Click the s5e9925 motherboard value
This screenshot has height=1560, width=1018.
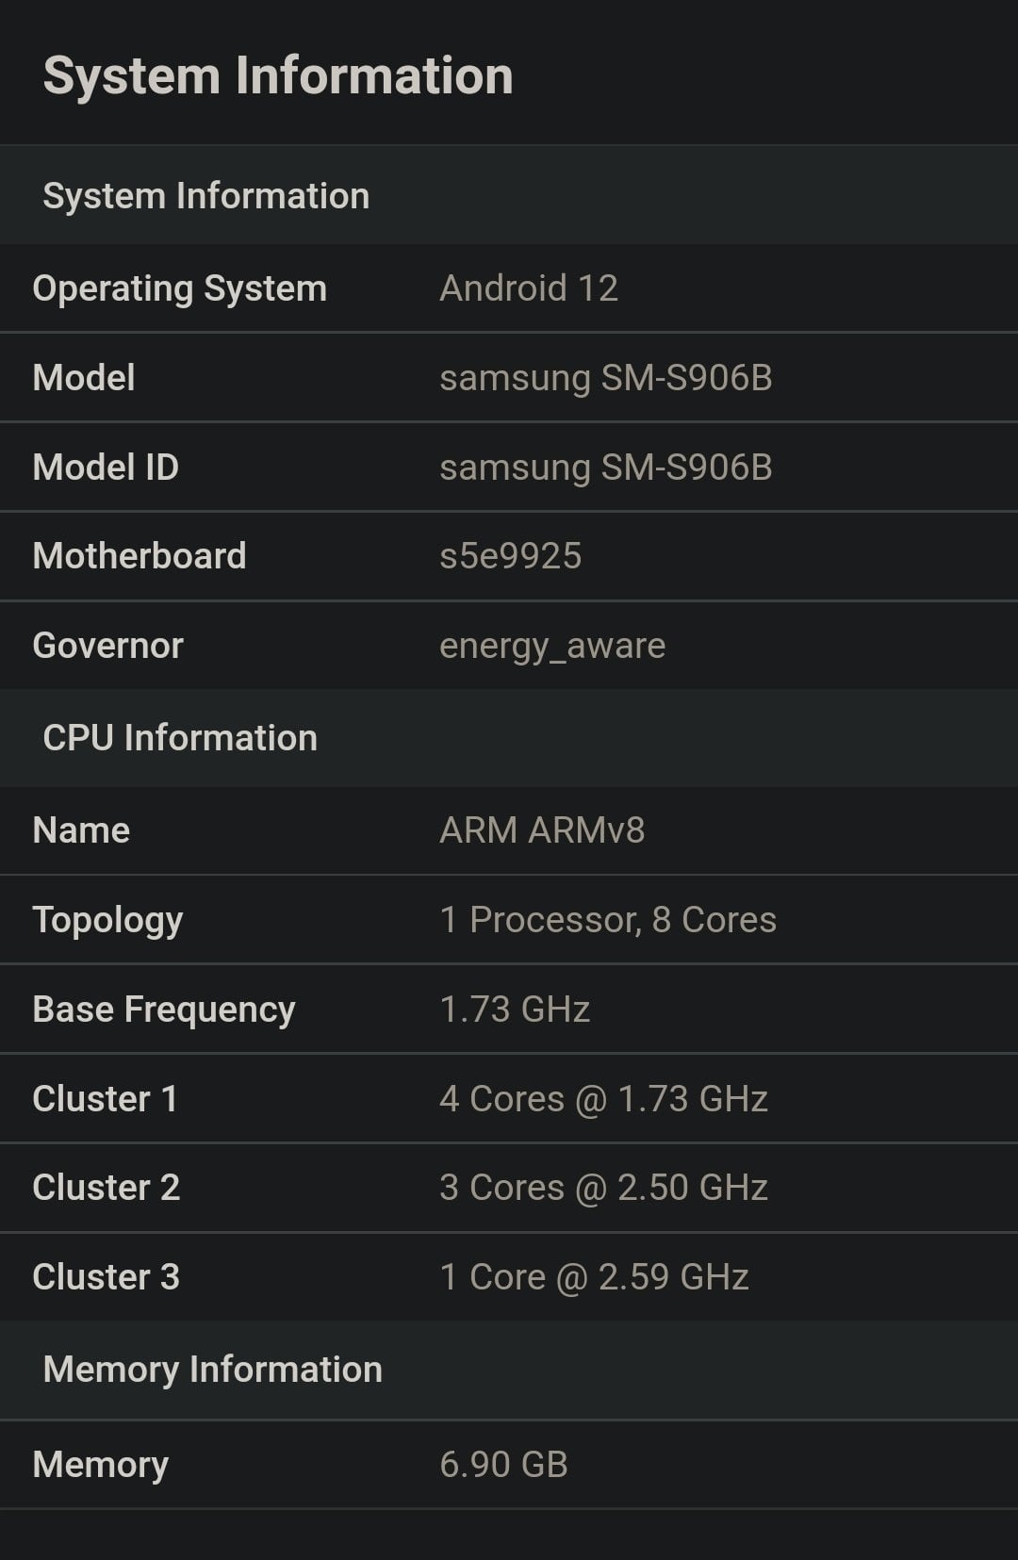(x=510, y=556)
